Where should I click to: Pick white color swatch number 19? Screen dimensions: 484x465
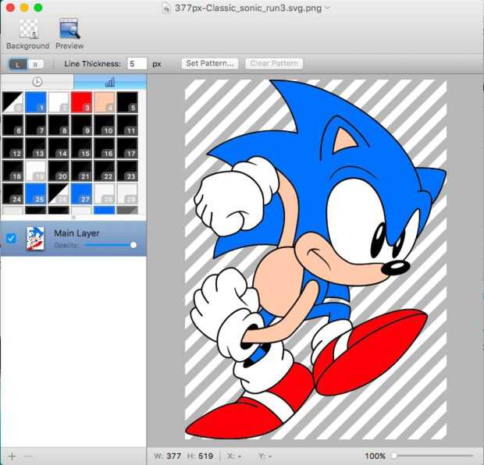(x=36, y=171)
